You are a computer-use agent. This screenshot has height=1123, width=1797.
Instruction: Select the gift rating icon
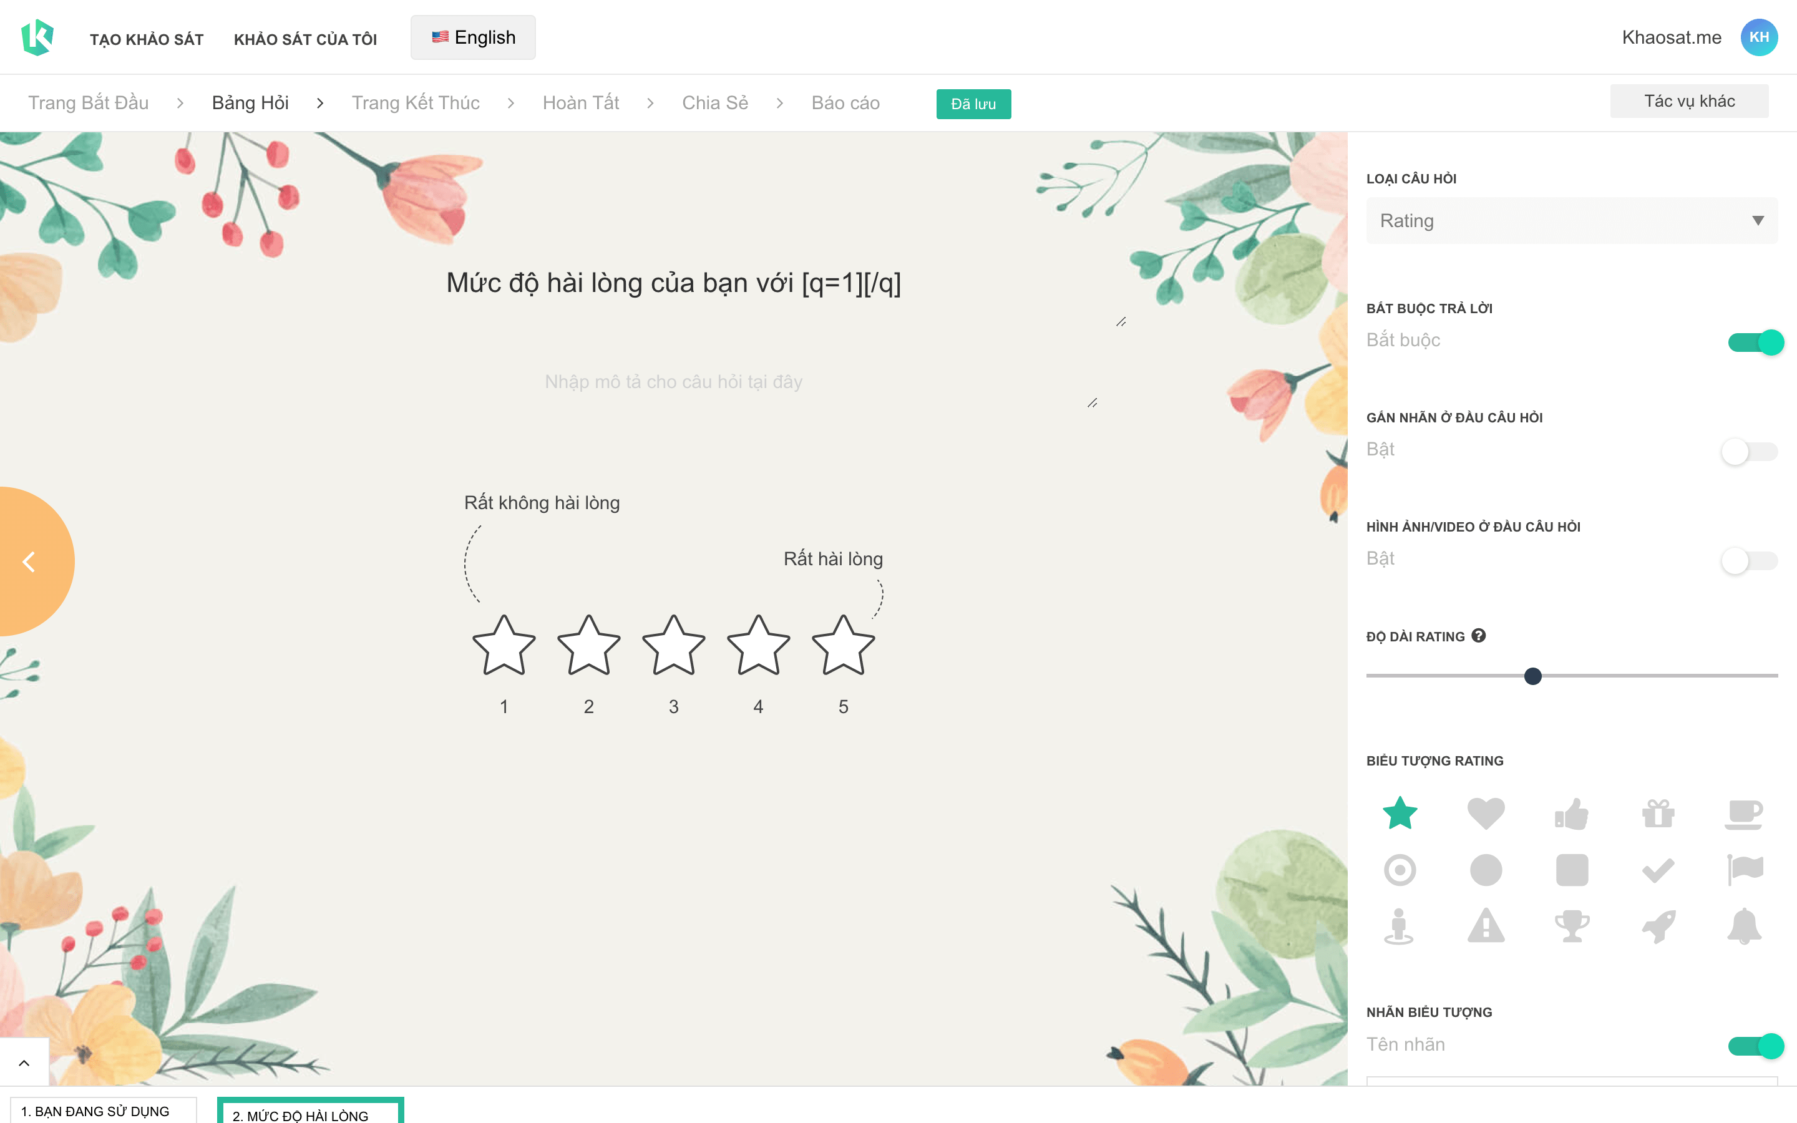1658,814
